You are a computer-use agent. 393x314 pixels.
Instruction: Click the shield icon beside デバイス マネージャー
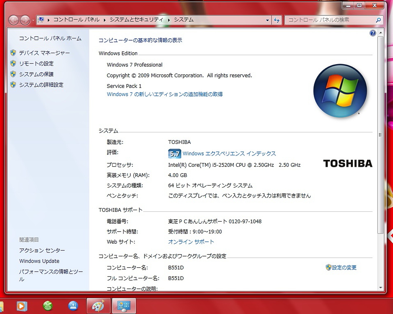pyautogui.click(x=13, y=53)
